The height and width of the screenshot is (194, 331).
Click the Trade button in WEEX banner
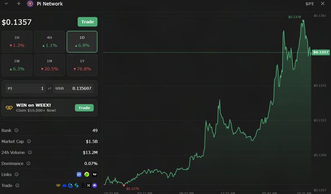[84, 108]
